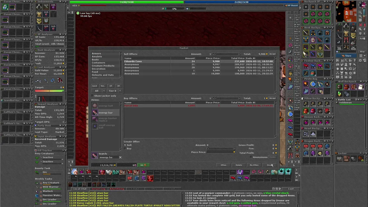Minimize the Book Backpack container
Image resolution: width=368 pixels, height=207 pixels.
coord(330,28)
